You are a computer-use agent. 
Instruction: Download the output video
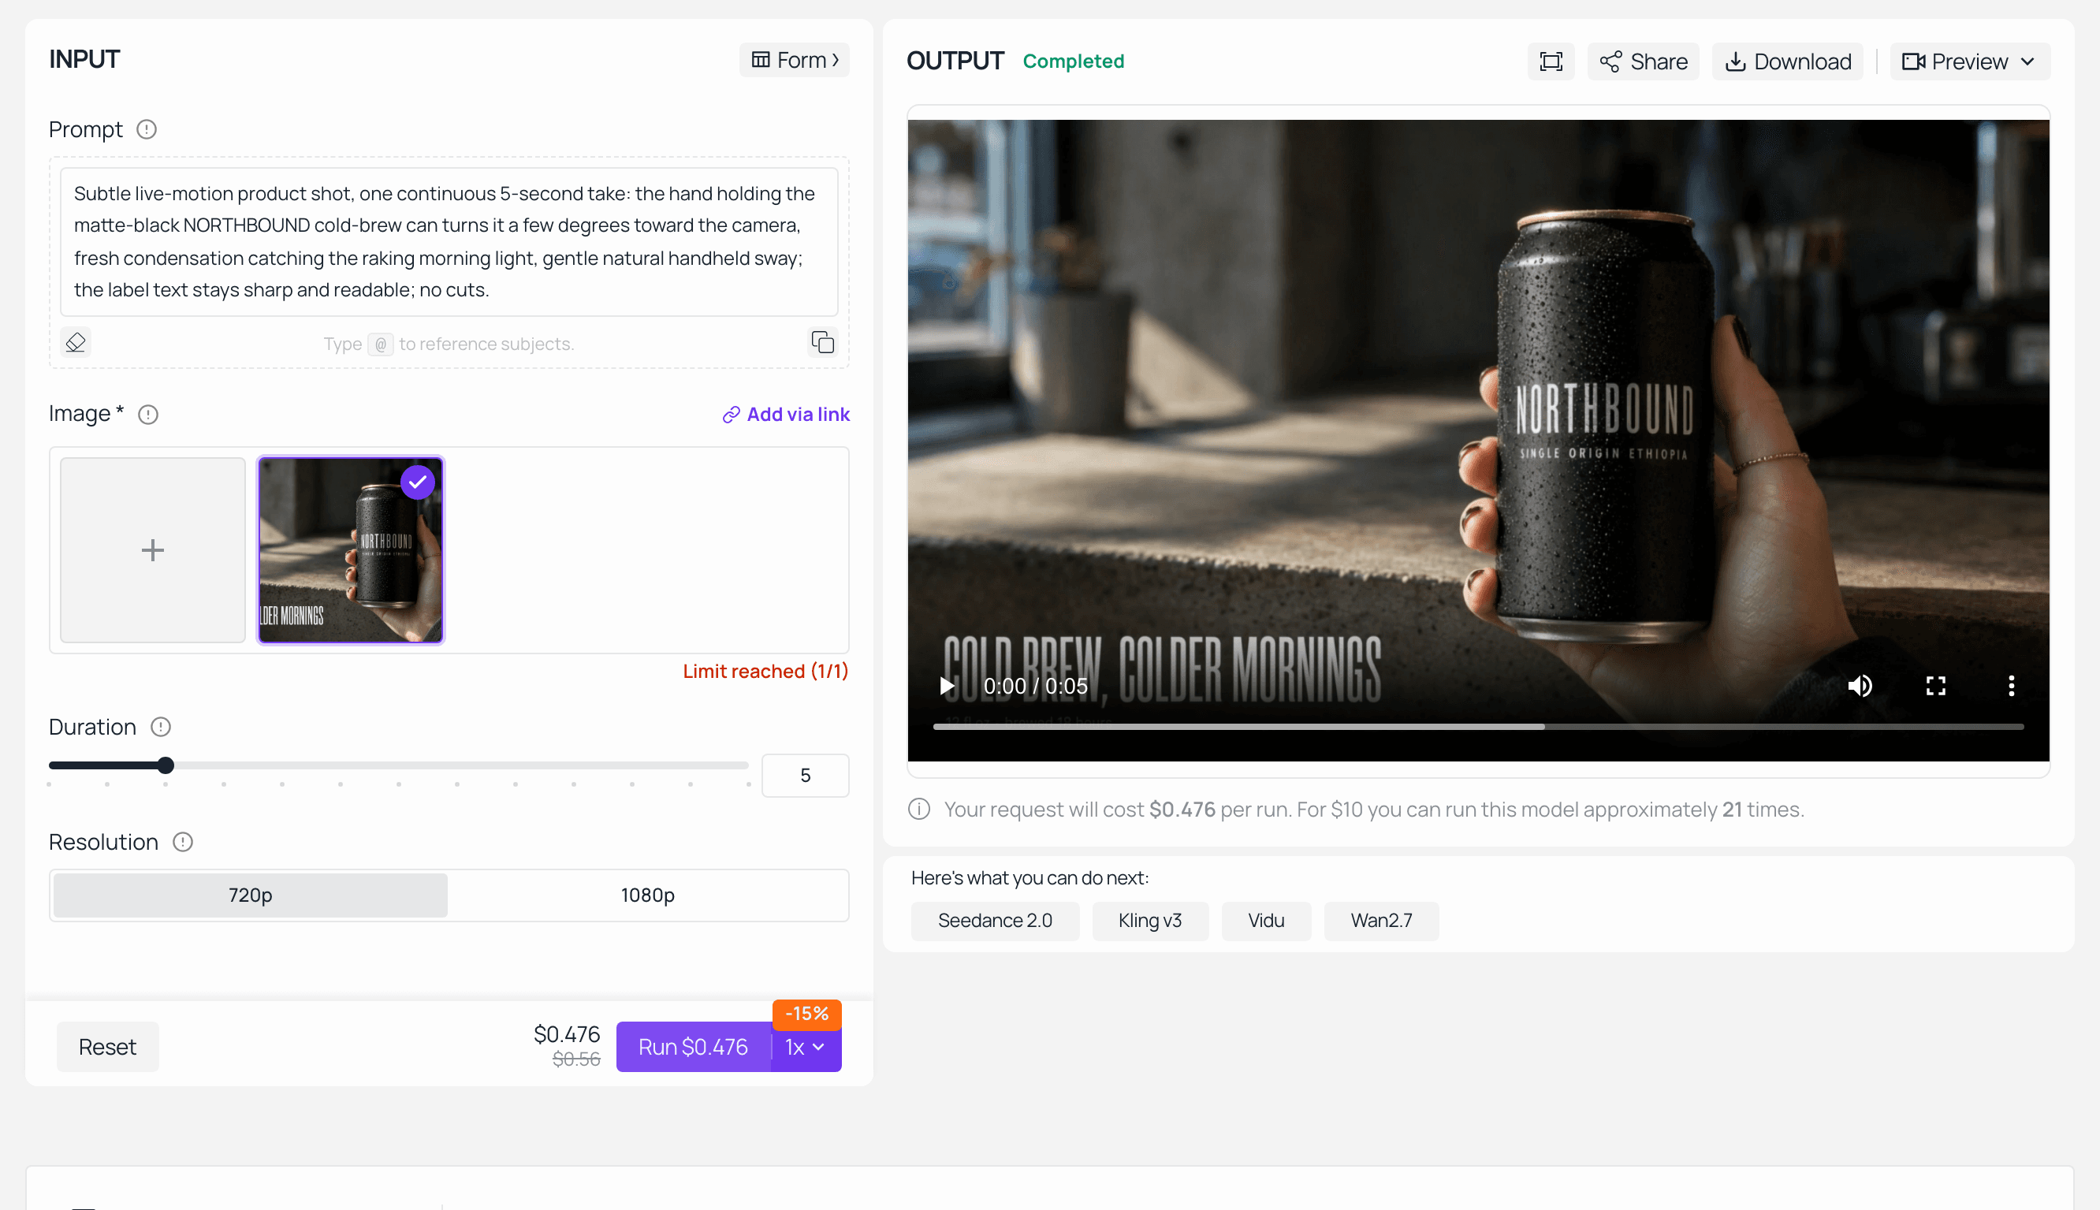coord(1788,61)
